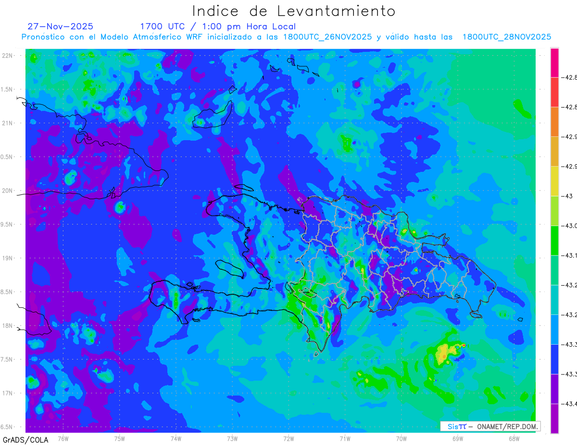Click the '8.5N' latitude label
Image resolution: width=577 pixels, height=445 pixels.
click(x=7, y=292)
